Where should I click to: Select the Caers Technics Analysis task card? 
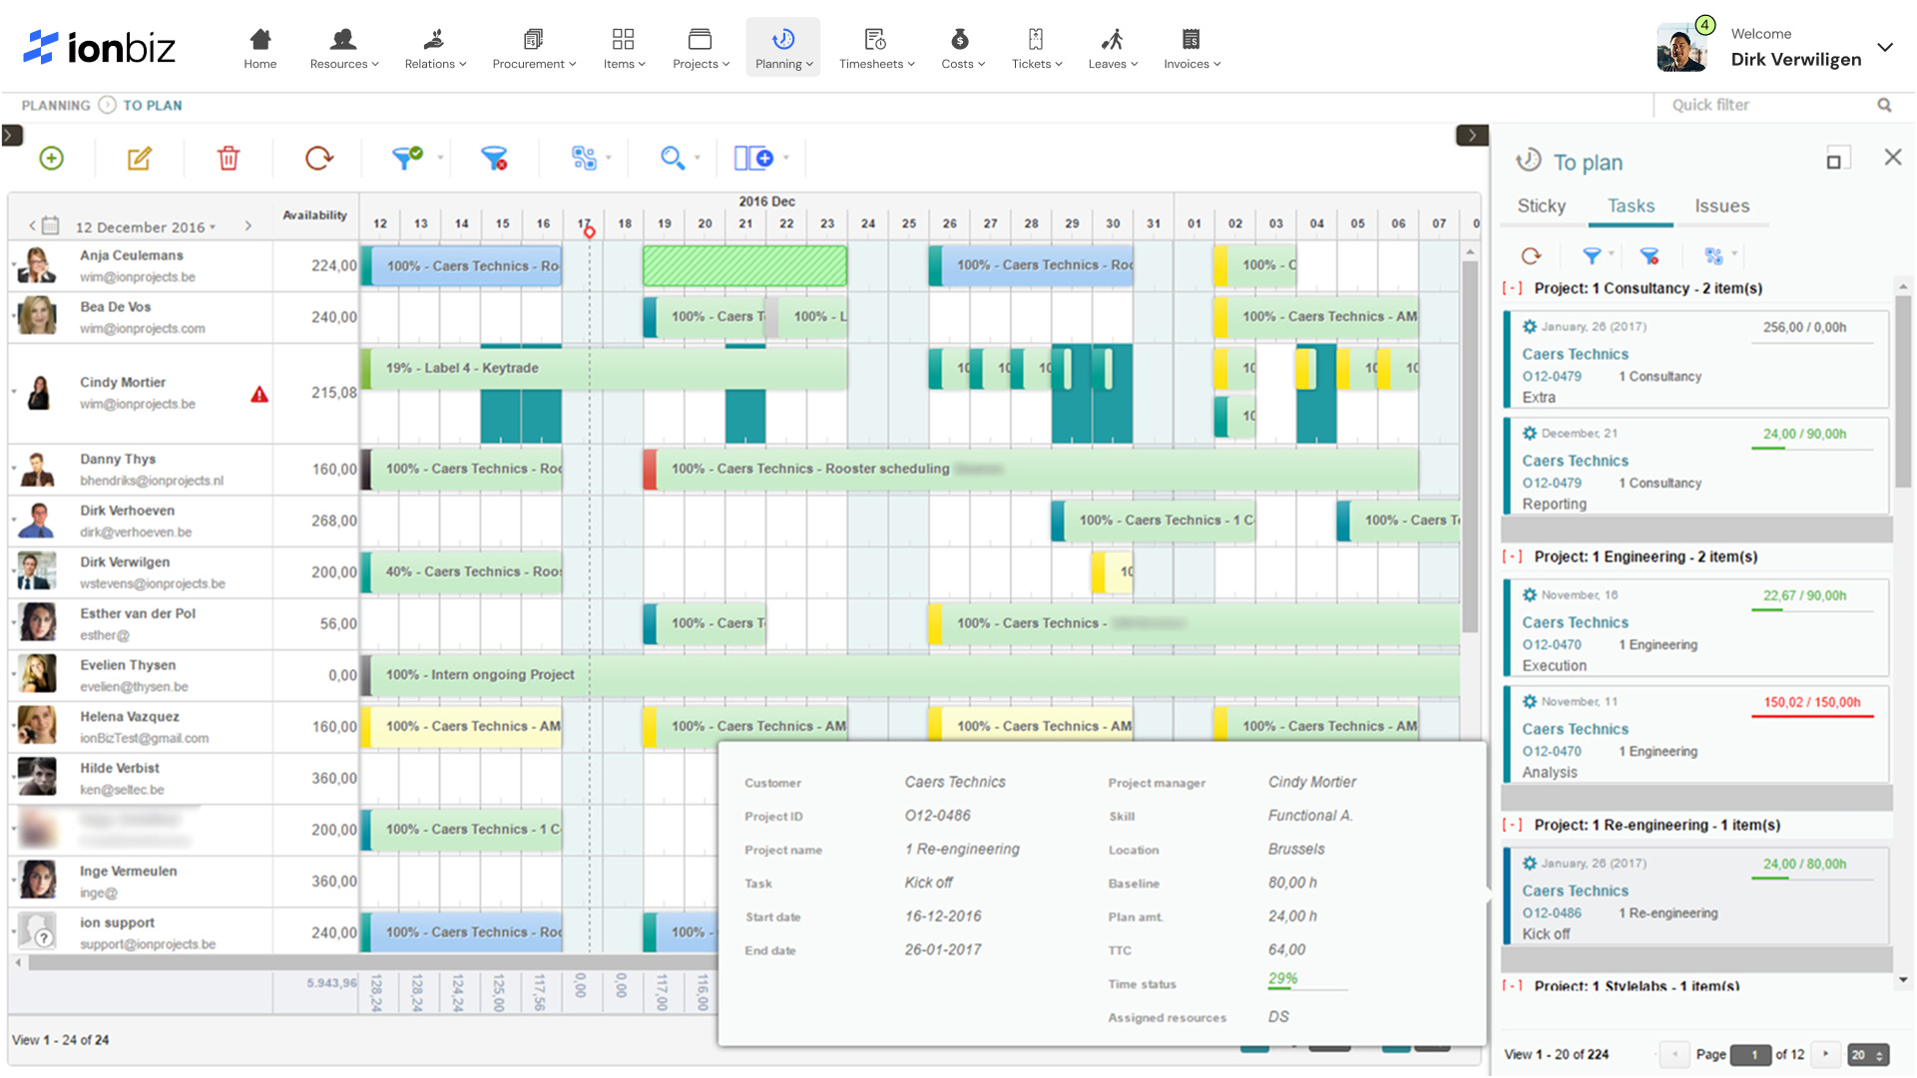click(x=1695, y=735)
